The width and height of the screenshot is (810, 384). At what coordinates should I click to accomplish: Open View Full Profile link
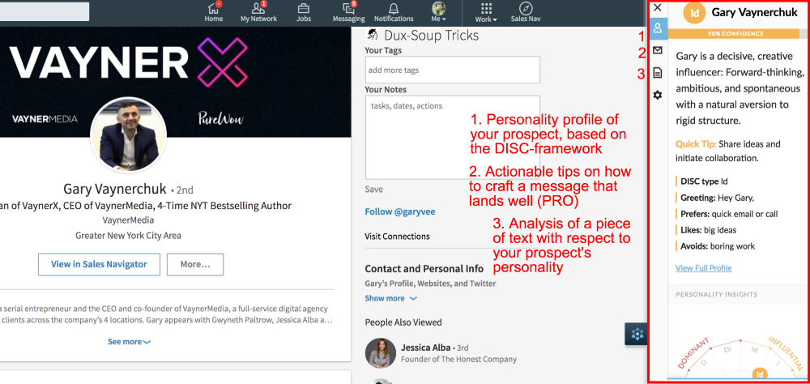point(703,267)
